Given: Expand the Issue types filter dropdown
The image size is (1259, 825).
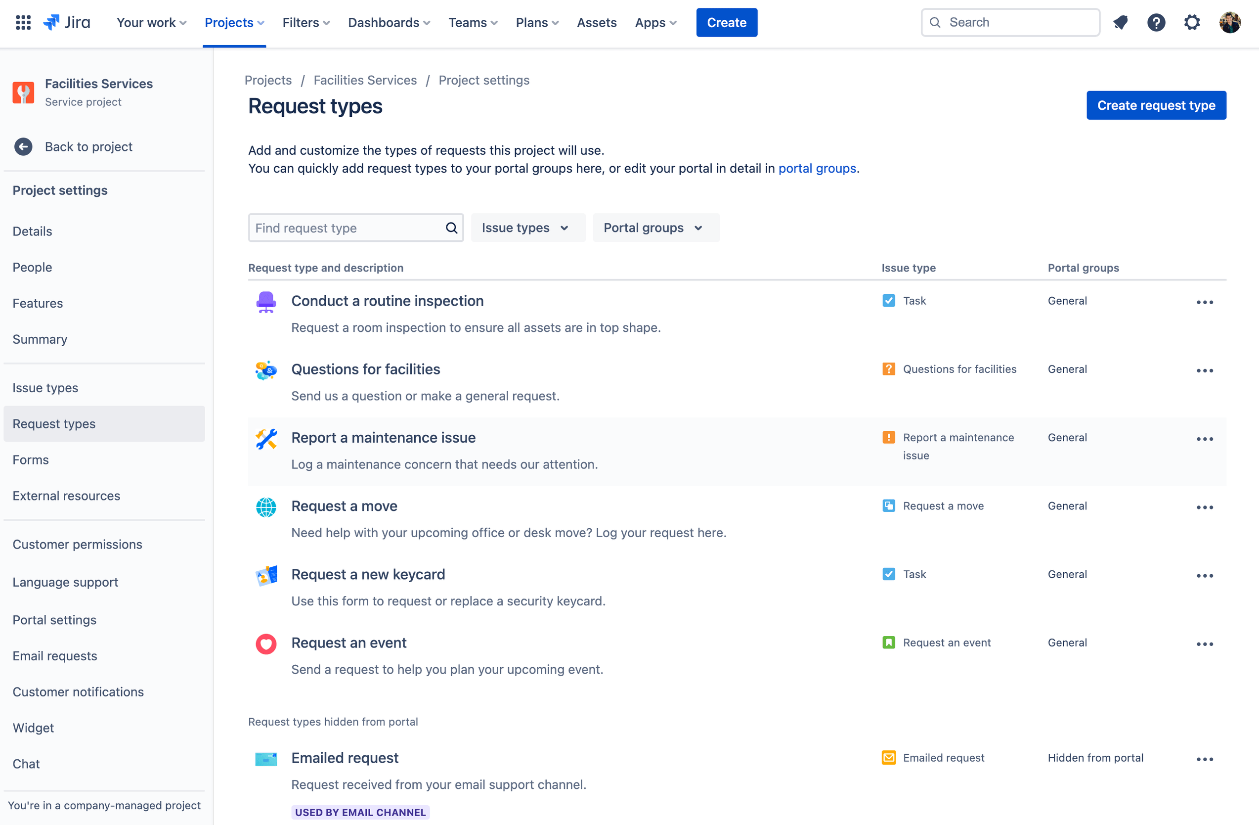Looking at the screenshot, I should (525, 228).
